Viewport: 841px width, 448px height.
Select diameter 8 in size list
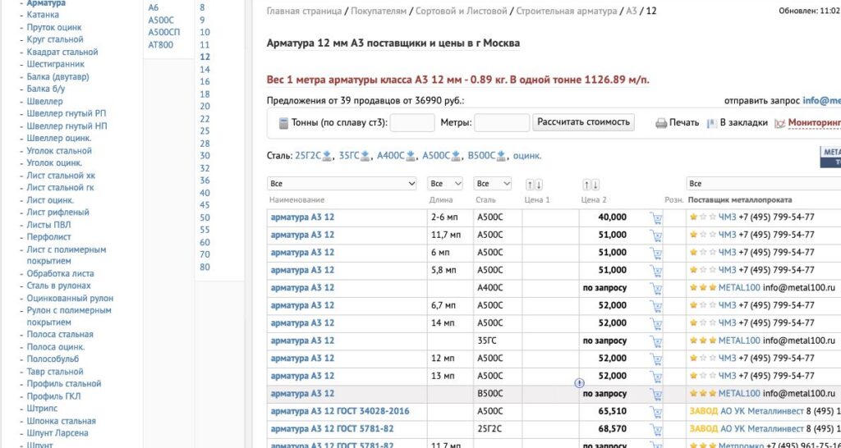(x=202, y=7)
